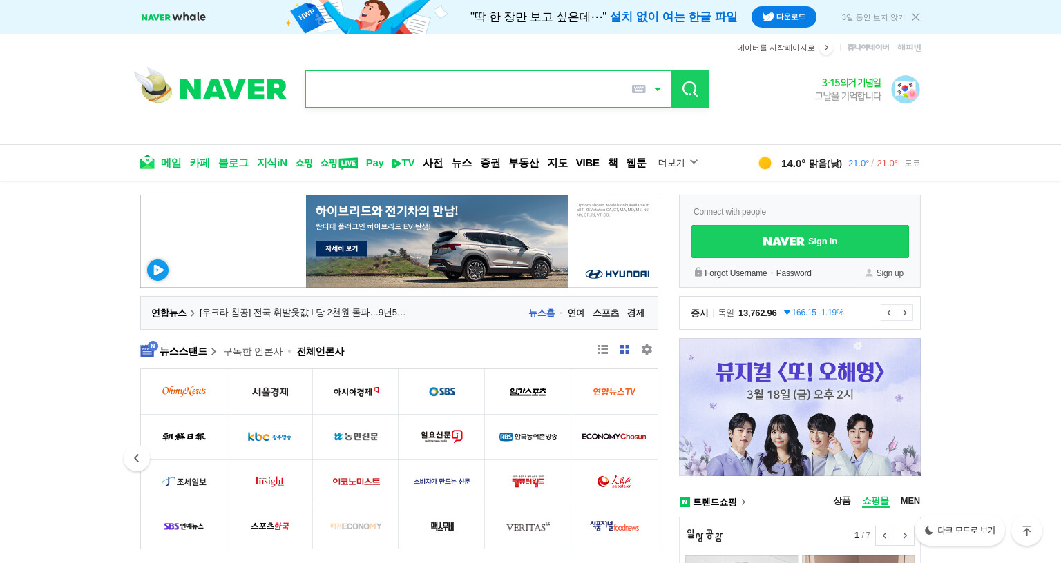Select the 쇼핑몰 shopping tab
1061x563 pixels.
(x=875, y=501)
